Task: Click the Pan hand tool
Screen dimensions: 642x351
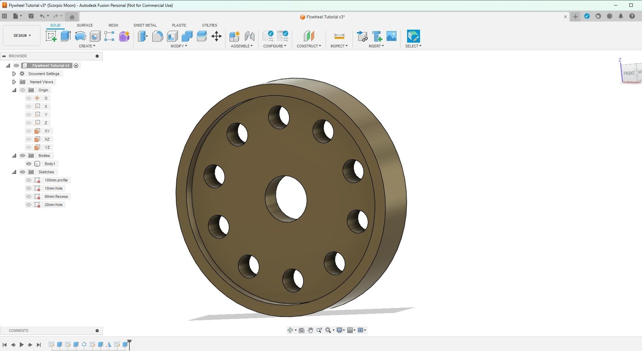Action: click(310, 330)
